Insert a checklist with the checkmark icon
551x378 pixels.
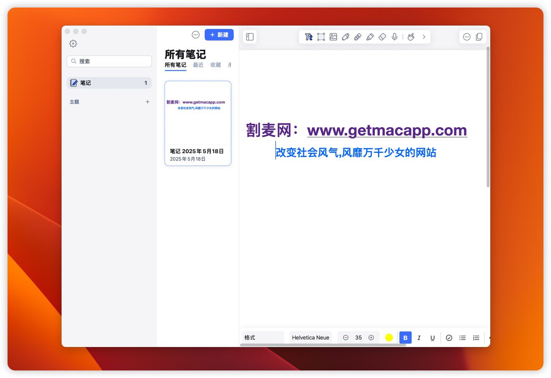pos(449,337)
